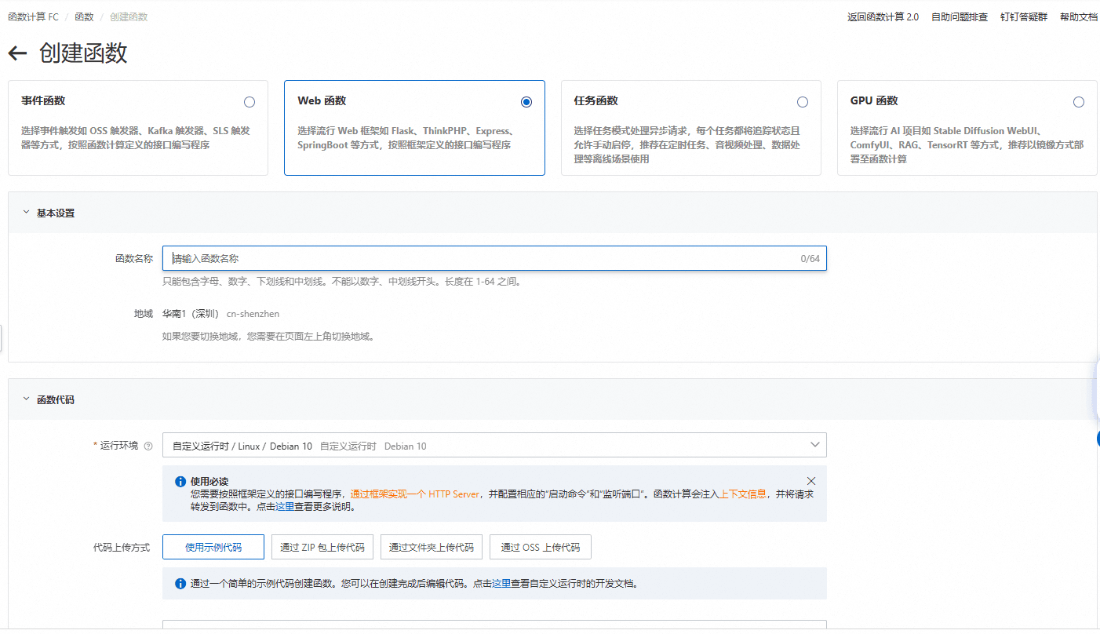
Task: Select the 任务函数 radio button
Action: point(802,102)
